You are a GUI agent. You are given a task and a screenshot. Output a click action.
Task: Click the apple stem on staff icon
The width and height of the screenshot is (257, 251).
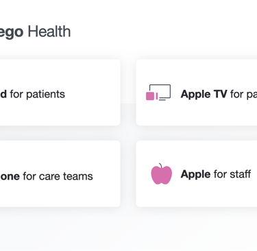point(160,165)
